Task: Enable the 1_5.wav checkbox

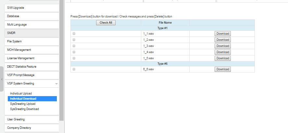Action: [x=74, y=58]
